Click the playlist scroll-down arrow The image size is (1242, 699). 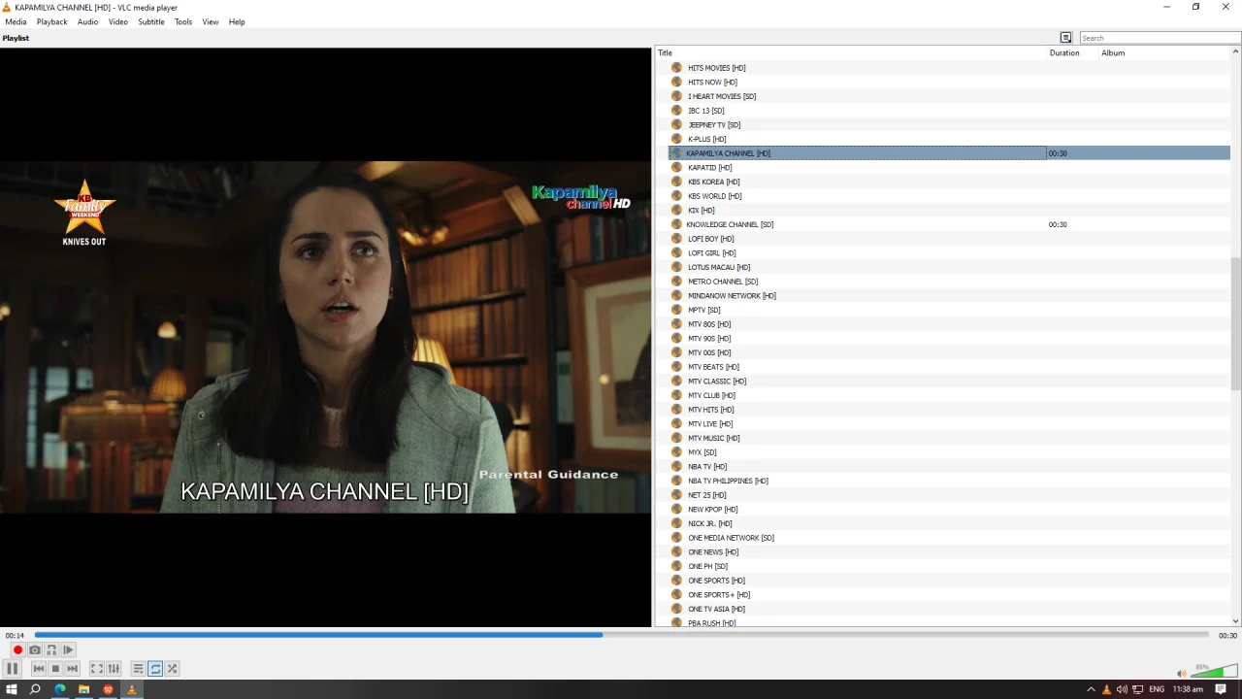click(x=1236, y=621)
